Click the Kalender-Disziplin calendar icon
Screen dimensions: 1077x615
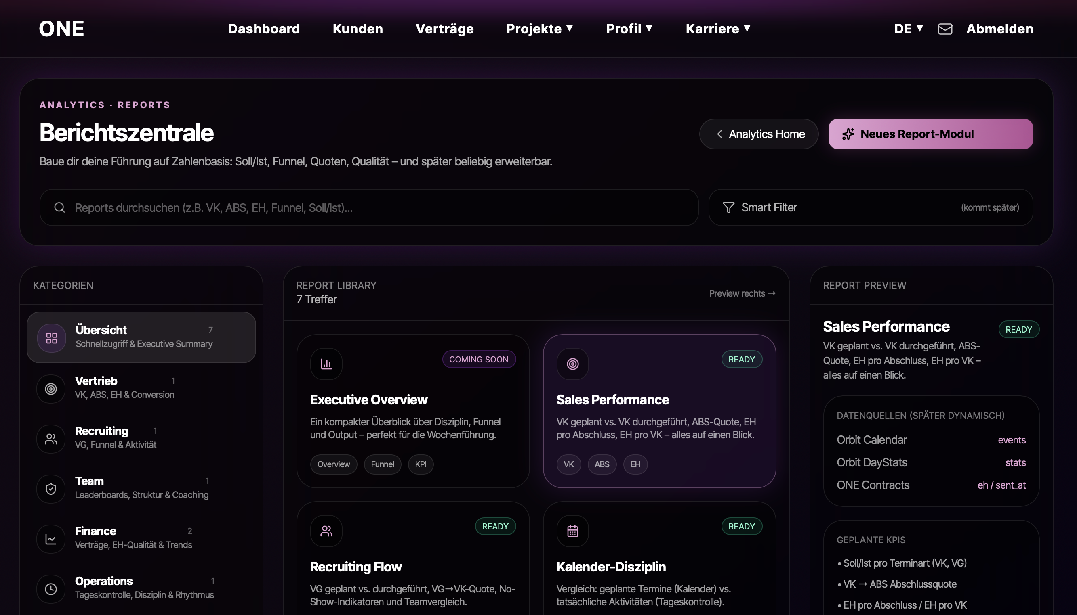tap(572, 531)
